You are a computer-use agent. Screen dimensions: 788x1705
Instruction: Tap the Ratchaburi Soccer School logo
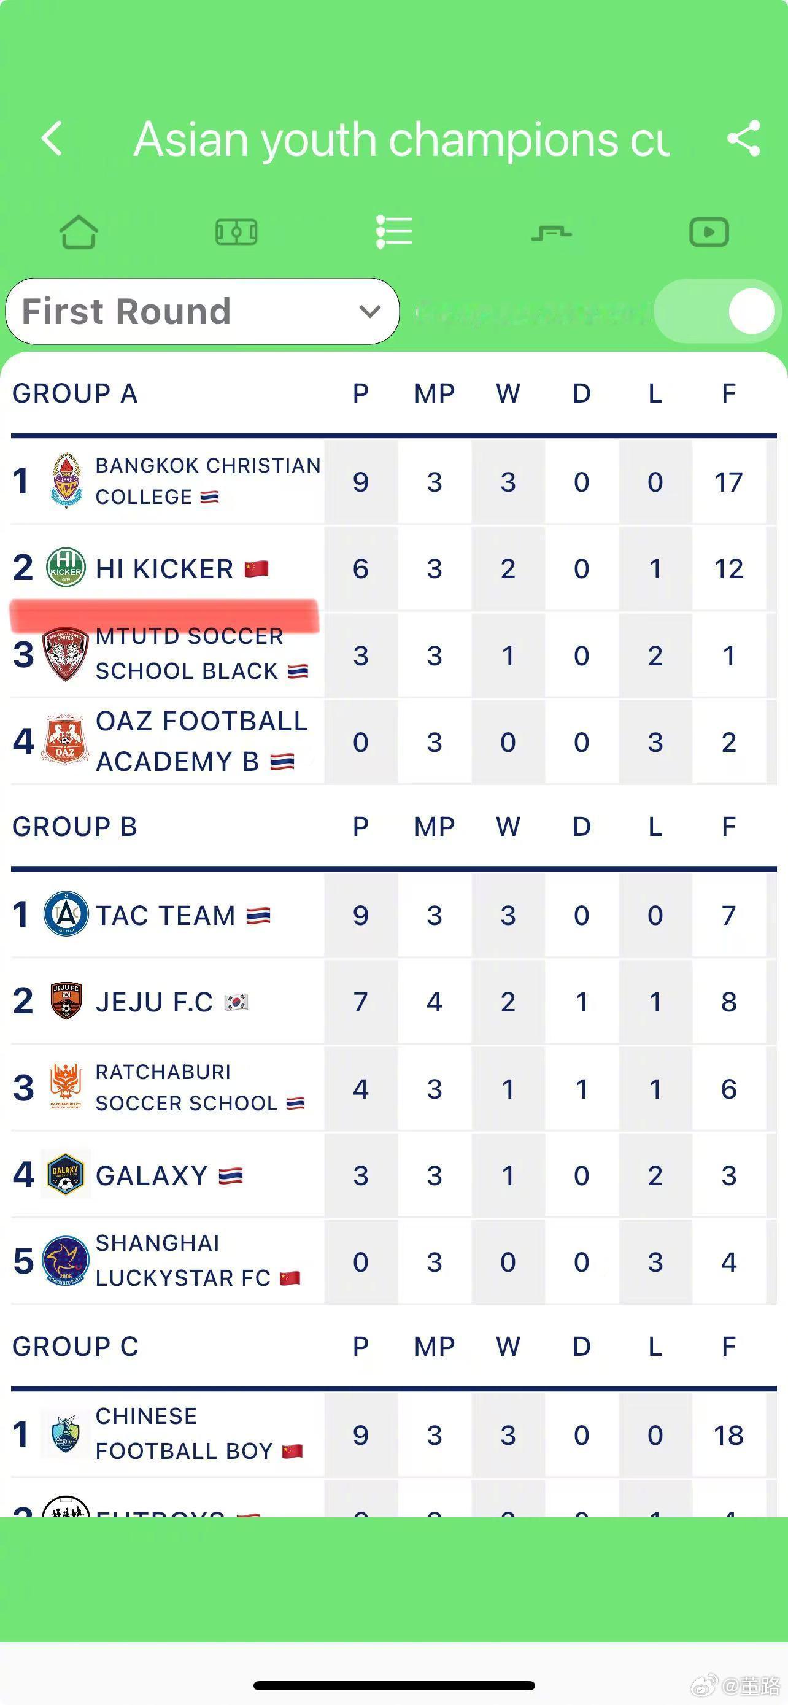(66, 1088)
